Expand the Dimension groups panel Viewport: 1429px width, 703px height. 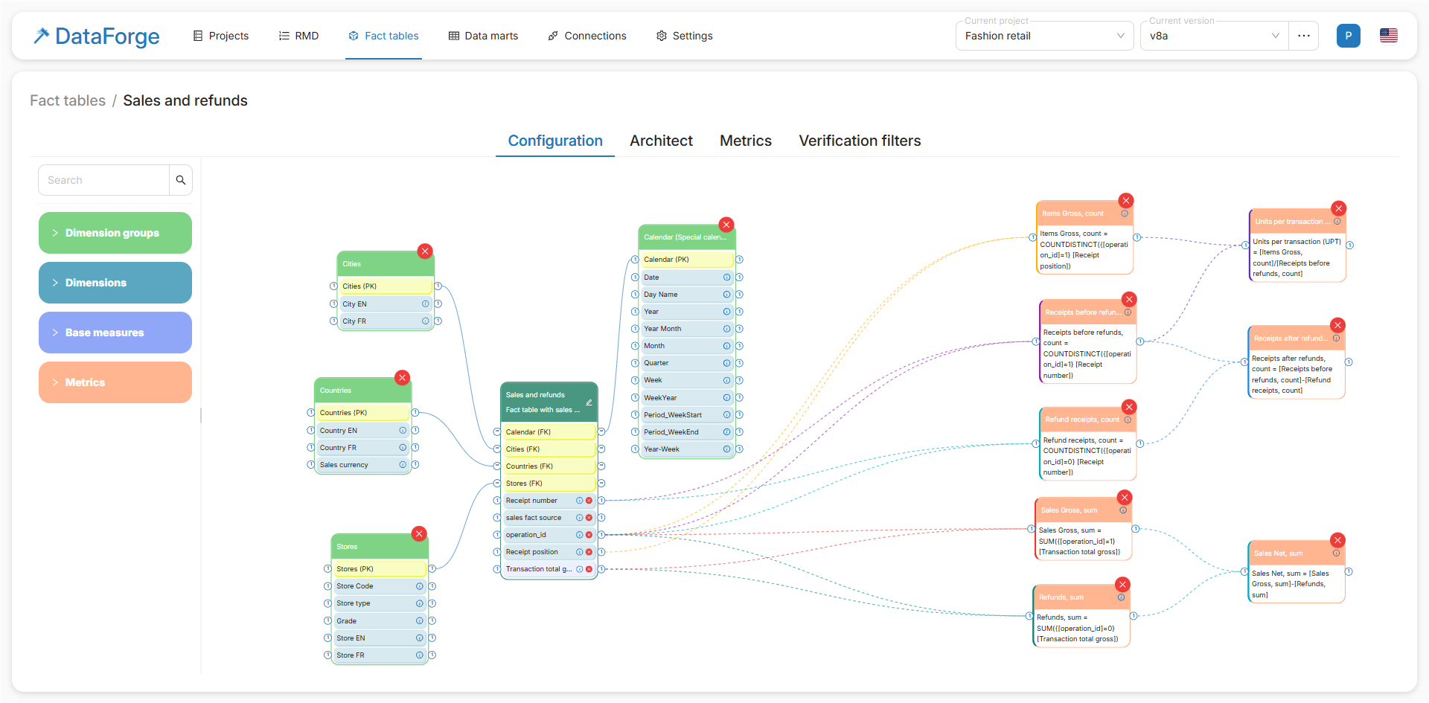coord(115,233)
